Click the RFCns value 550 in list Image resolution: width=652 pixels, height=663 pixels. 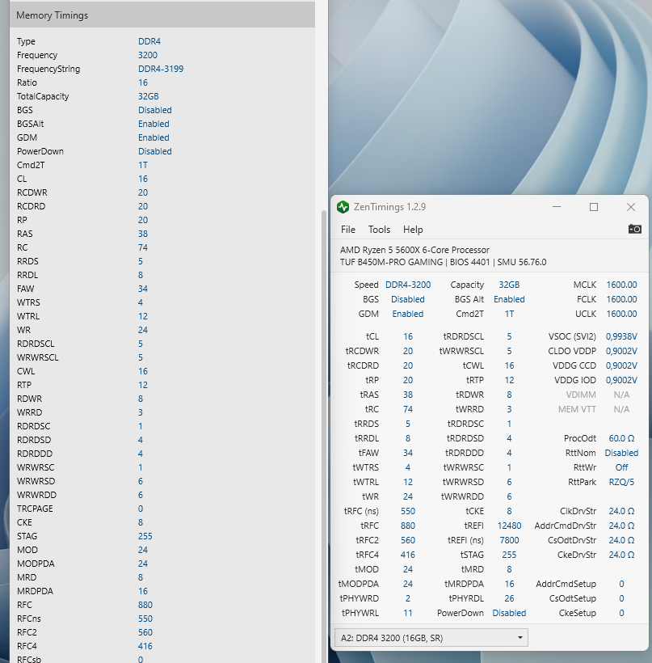pos(145,619)
